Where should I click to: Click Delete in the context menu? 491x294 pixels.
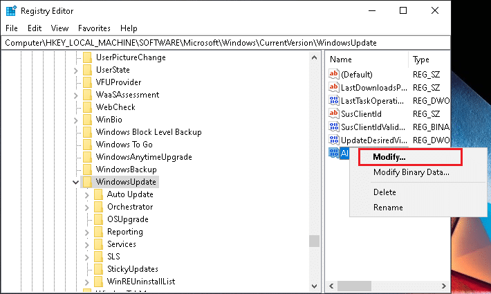click(385, 192)
